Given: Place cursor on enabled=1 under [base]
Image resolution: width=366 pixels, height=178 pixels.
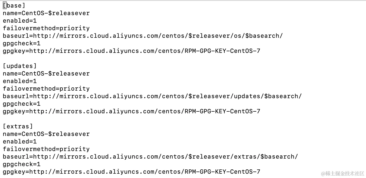Looking at the screenshot, I should (19, 21).
